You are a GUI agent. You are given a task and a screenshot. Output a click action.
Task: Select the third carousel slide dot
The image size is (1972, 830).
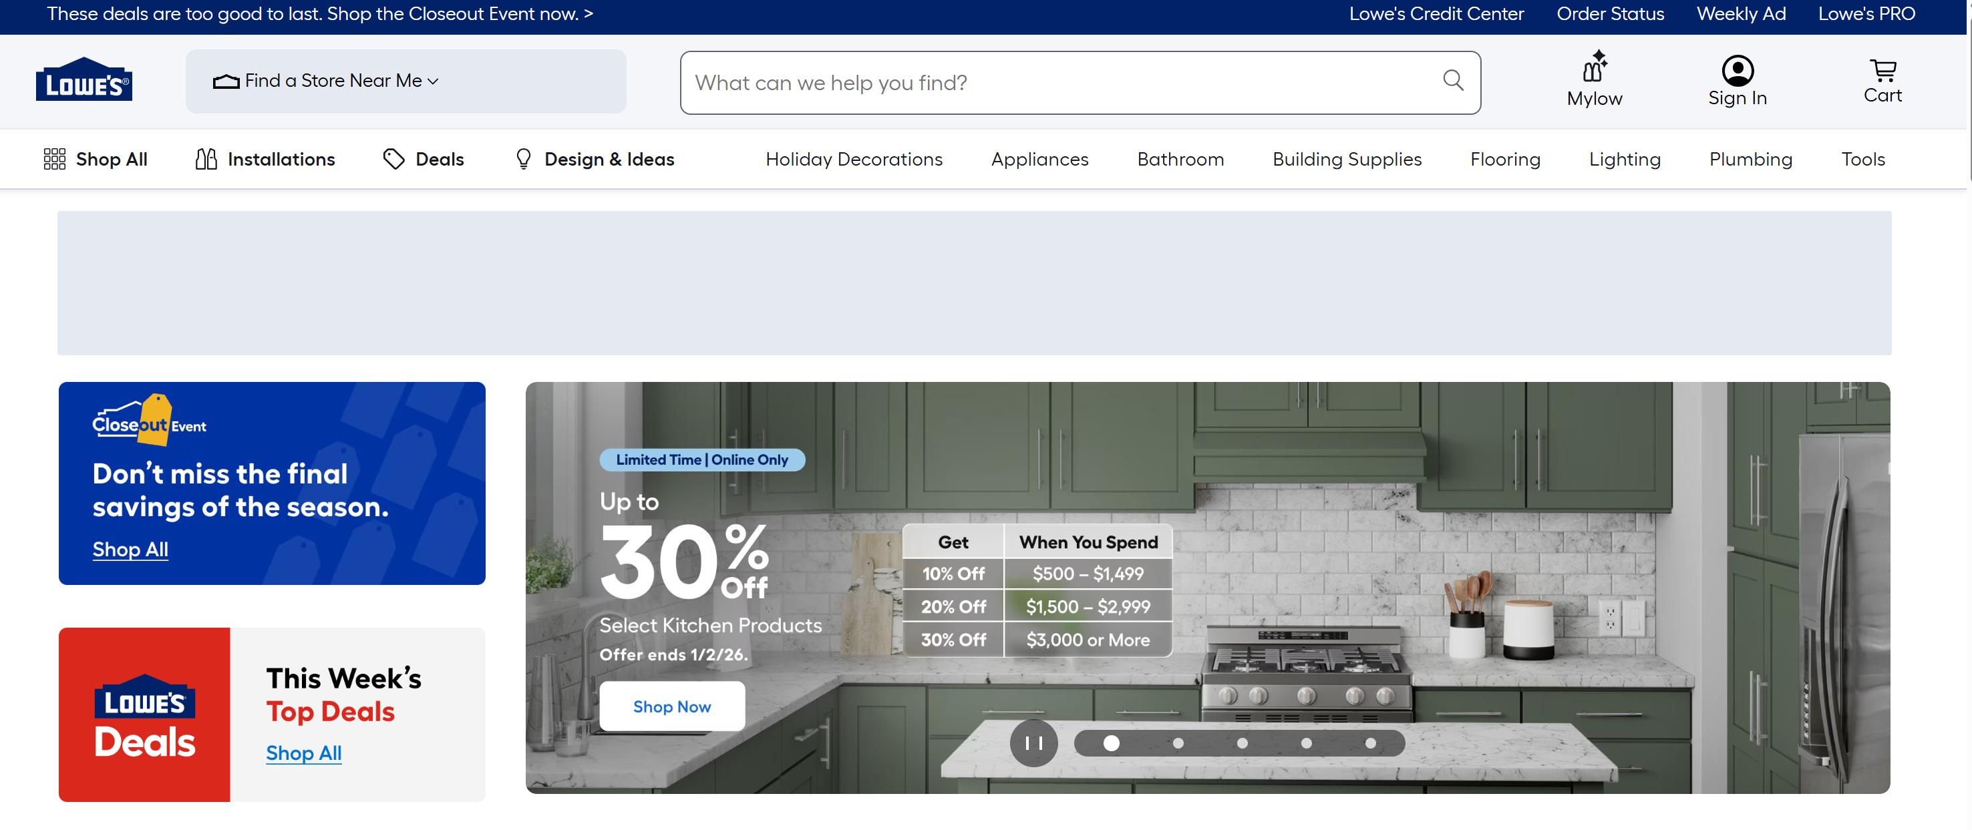coord(1242,744)
